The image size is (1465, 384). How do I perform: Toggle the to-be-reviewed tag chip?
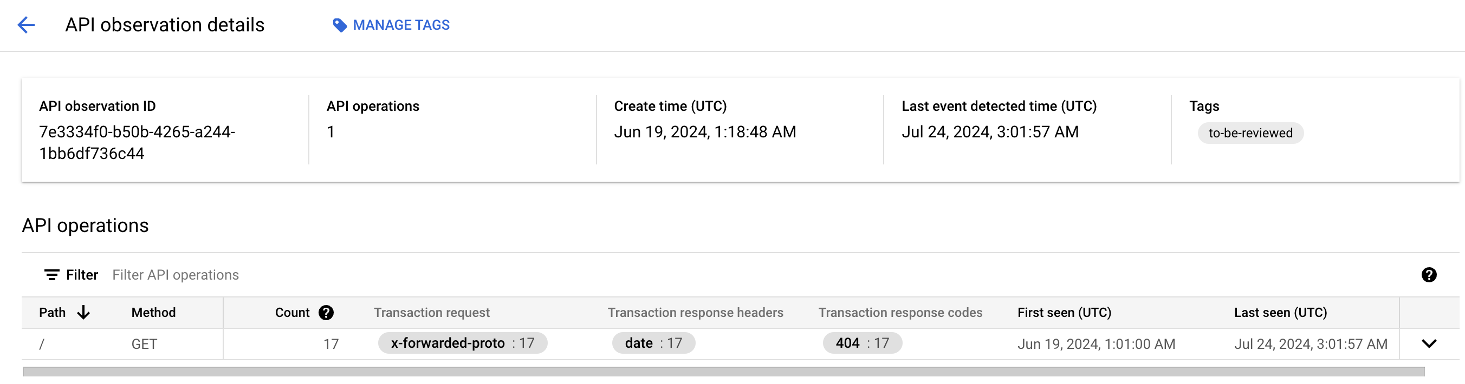coord(1249,133)
